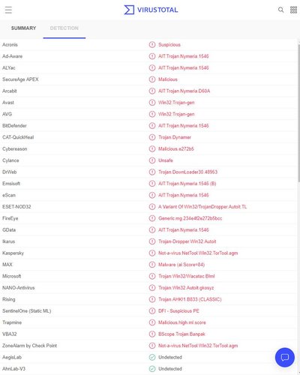Click the Cylance Unsafe result

pos(166,160)
